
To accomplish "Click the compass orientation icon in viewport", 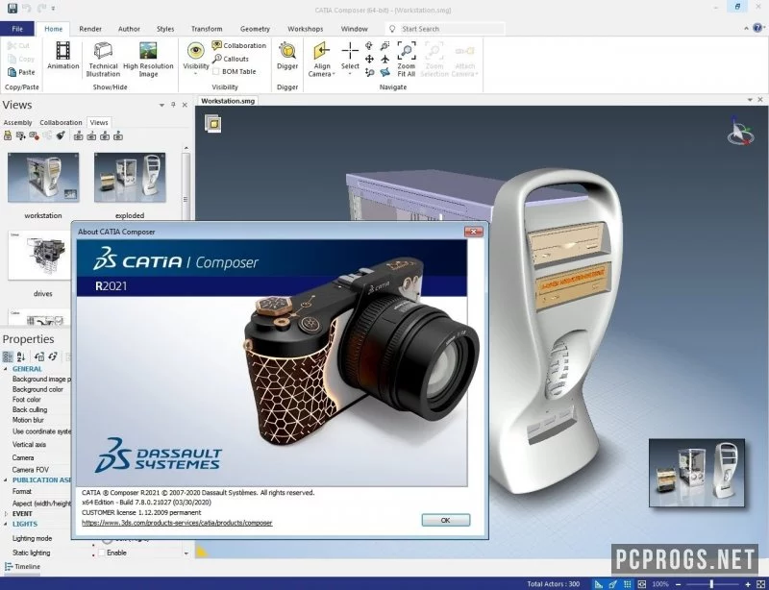I will click(x=739, y=131).
